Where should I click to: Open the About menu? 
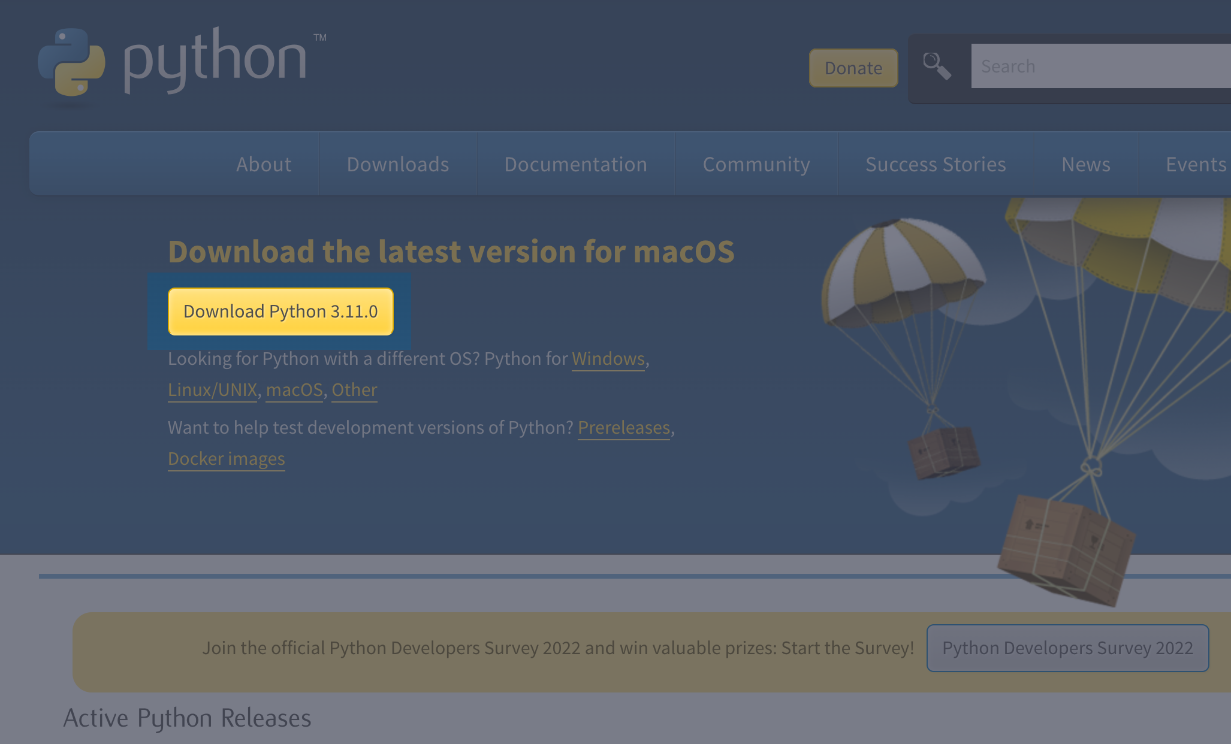click(264, 164)
